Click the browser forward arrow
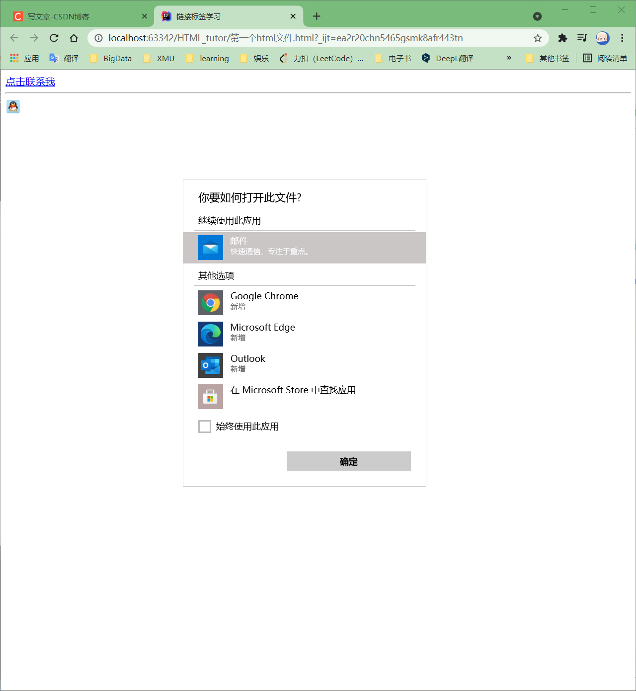Screen dimensions: 636x691 pos(34,38)
